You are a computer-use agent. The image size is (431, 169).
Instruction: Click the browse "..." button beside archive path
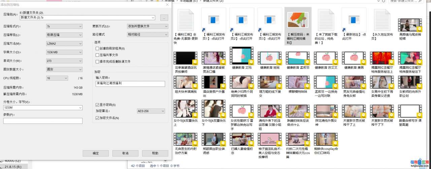click(x=164, y=17)
